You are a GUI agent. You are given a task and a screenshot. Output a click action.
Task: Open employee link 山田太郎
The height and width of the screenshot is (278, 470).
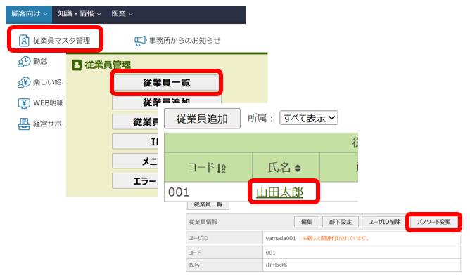click(279, 192)
